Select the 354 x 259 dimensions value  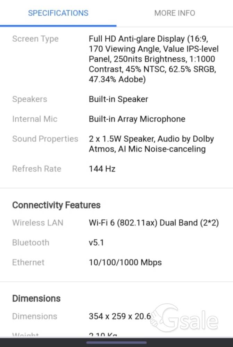point(119,316)
